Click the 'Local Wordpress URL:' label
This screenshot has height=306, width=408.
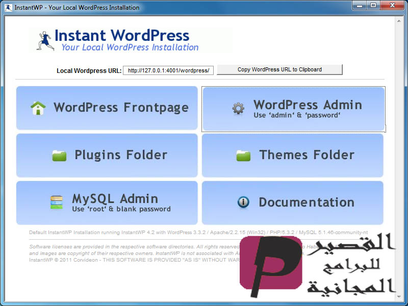point(89,71)
